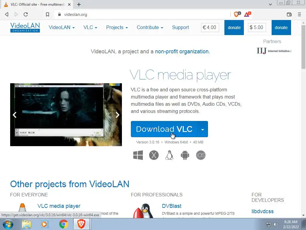The width and height of the screenshot is (306, 230).
Task: Click the Download VLC button
Action: point(164,129)
